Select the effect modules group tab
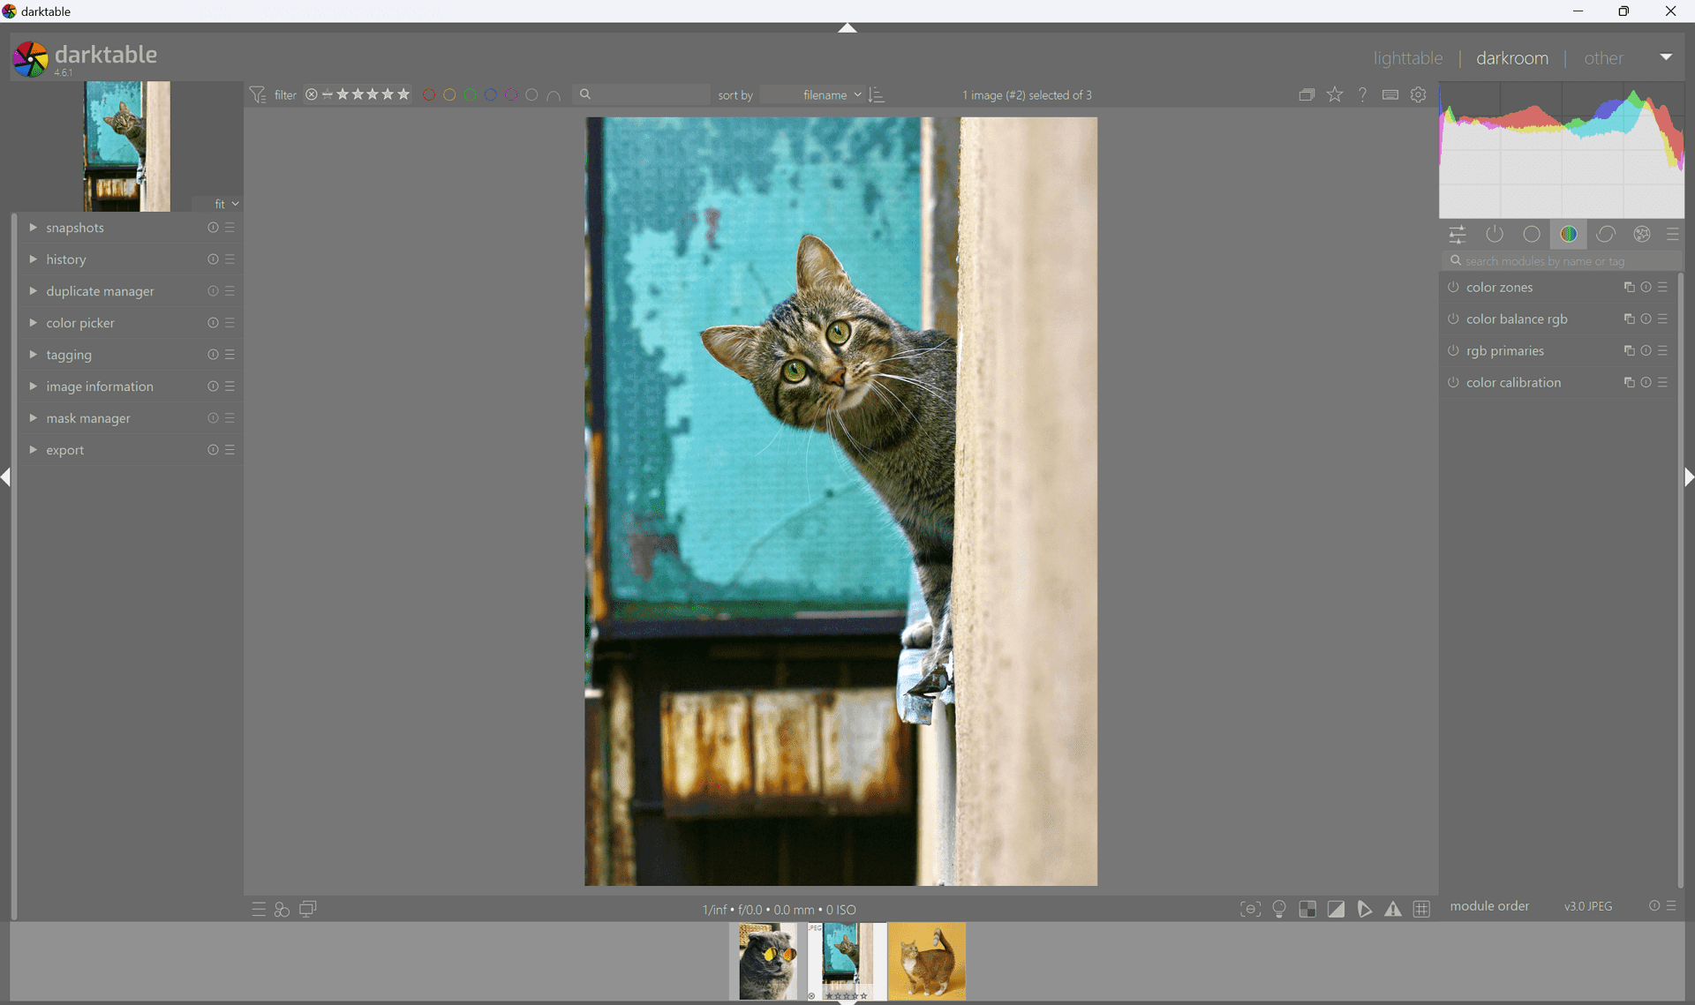The image size is (1695, 1005). (x=1642, y=235)
